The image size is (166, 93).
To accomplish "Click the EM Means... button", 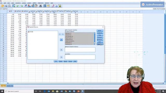I will [x=100, y=40].
